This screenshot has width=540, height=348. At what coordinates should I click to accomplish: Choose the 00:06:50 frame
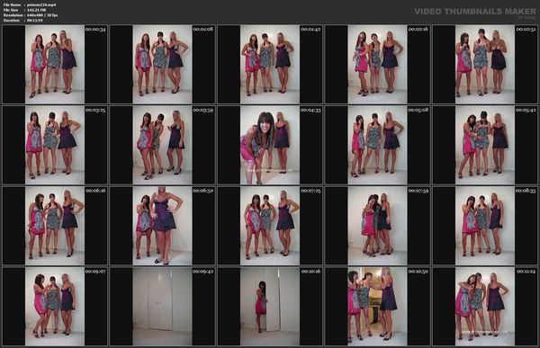point(162,226)
